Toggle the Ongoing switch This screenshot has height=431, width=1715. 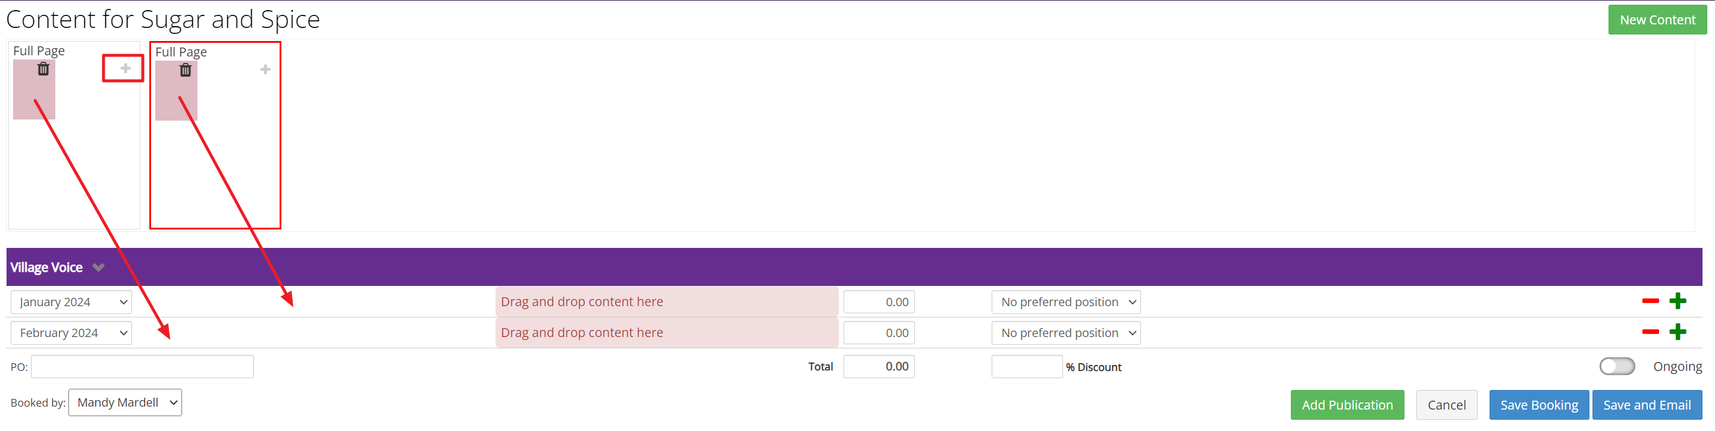(x=1616, y=366)
